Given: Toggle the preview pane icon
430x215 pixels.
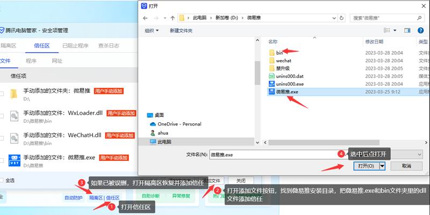Looking at the screenshot, I should [407, 31].
